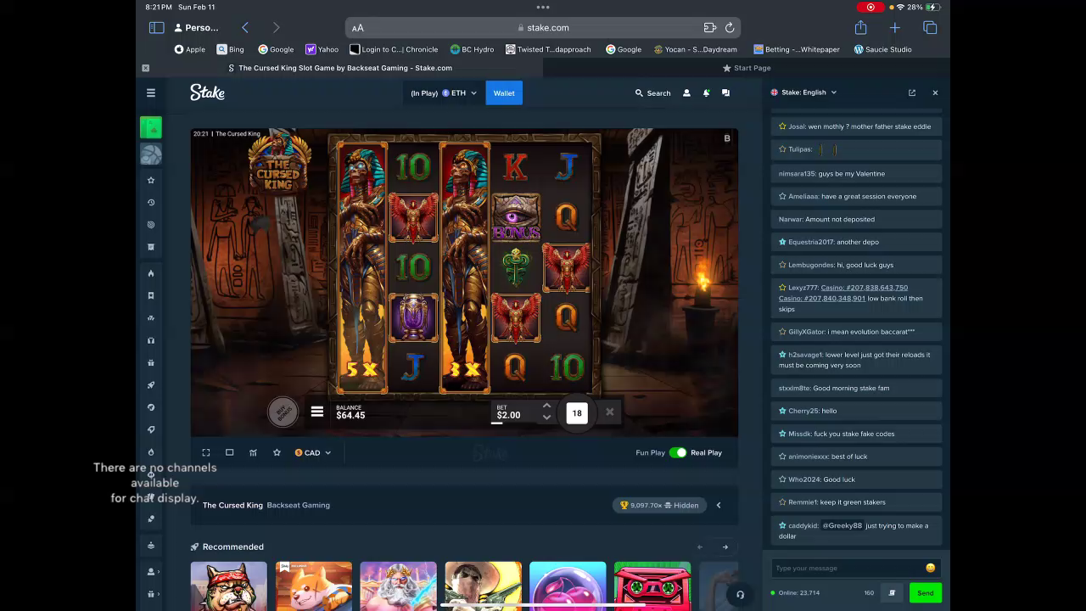Click the Stake logo
Image resolution: width=1086 pixels, height=611 pixels.
tap(207, 92)
